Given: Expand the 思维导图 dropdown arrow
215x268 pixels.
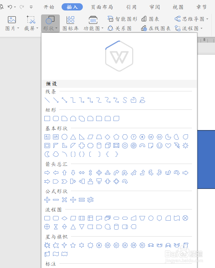Looking at the screenshot, I should click(207, 19).
